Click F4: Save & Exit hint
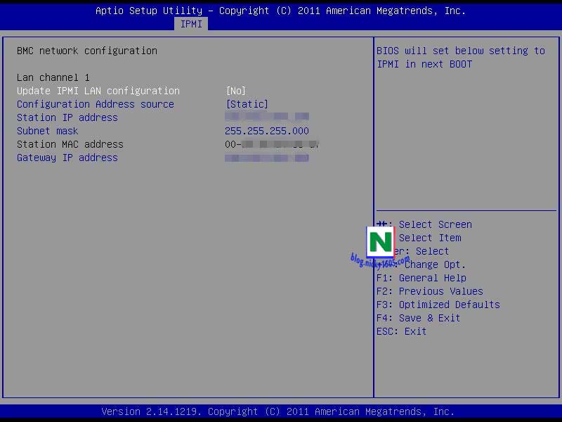The image size is (562, 422). (x=418, y=318)
